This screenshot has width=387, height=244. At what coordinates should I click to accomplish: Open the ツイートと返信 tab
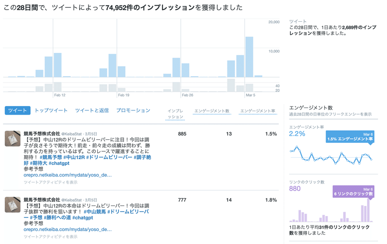click(x=92, y=110)
